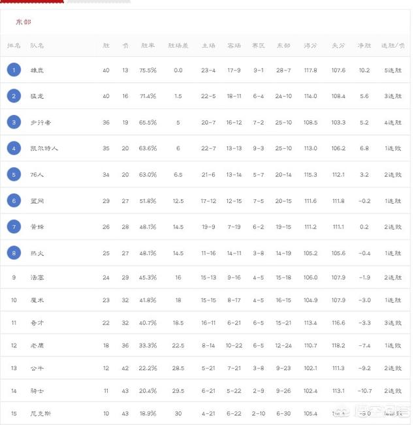Image resolution: width=418 pixels, height=425 pixels.
Task: Open the 凯尔特人 team link
Action: point(44,149)
